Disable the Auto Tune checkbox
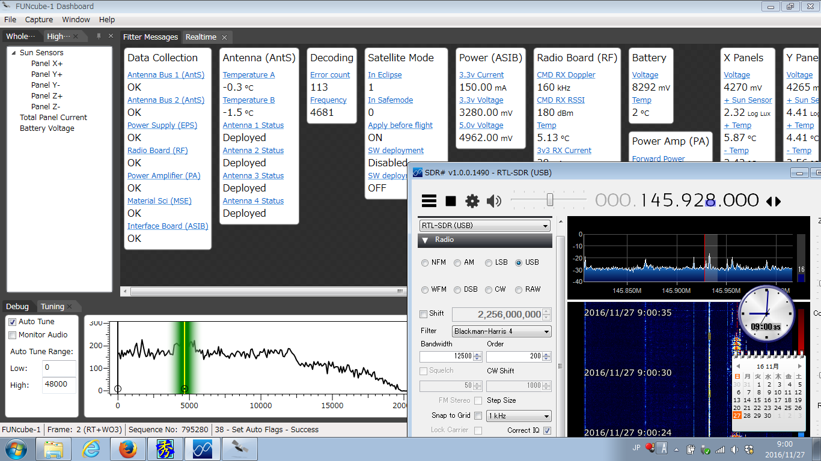The image size is (821, 461). [x=13, y=322]
